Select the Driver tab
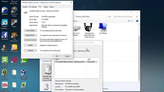This screenshot has width=164, height=92. (x=40, y=7)
